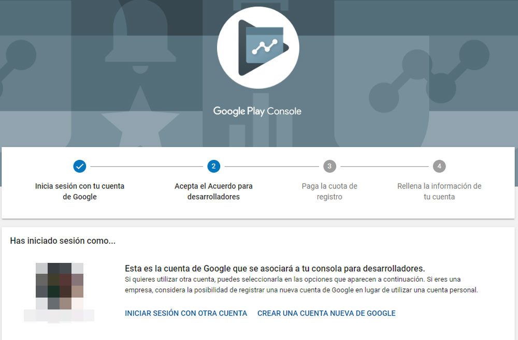Screen dimensions: 518x340
Task: Click the signed-in account profile picture
Action: tap(59, 285)
